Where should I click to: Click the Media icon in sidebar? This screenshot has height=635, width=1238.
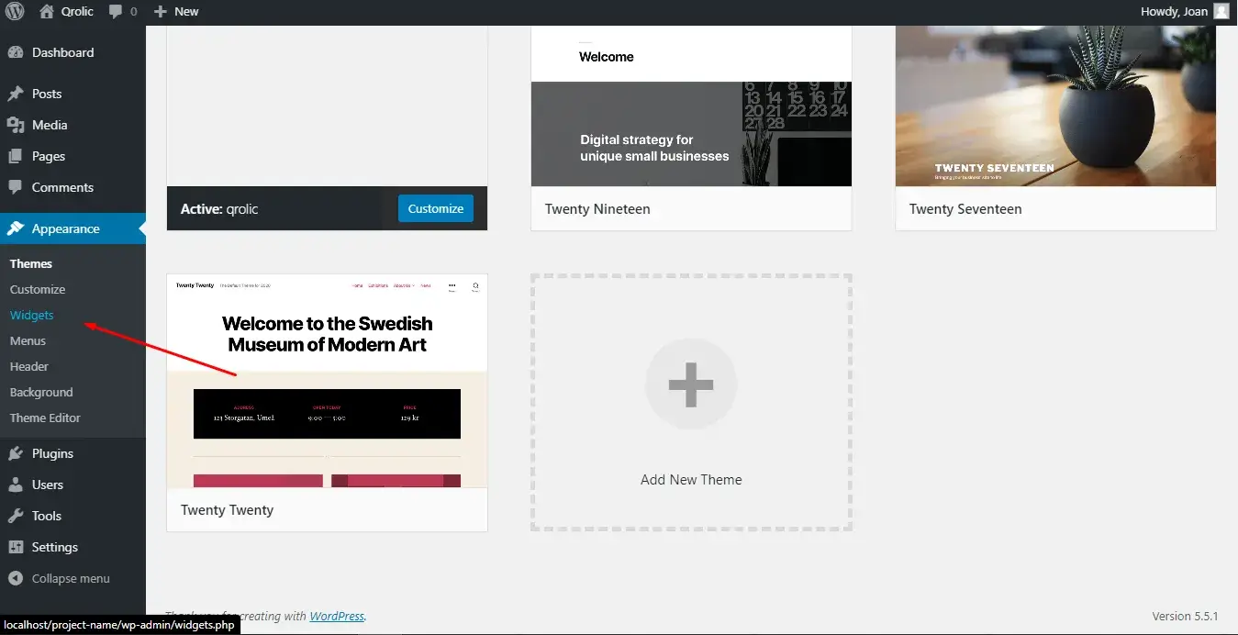[16, 125]
